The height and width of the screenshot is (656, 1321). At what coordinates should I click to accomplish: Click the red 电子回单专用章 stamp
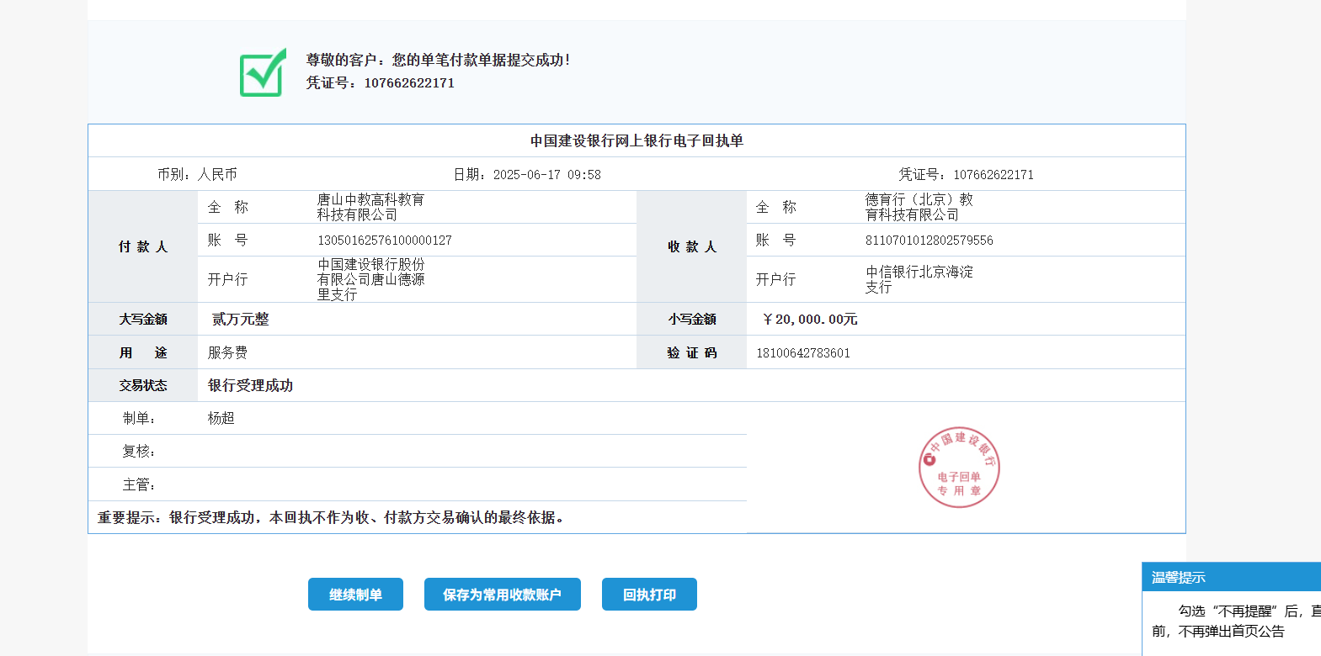(x=959, y=468)
